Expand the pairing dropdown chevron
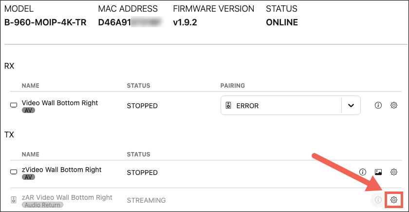The image size is (409, 212). [x=351, y=105]
